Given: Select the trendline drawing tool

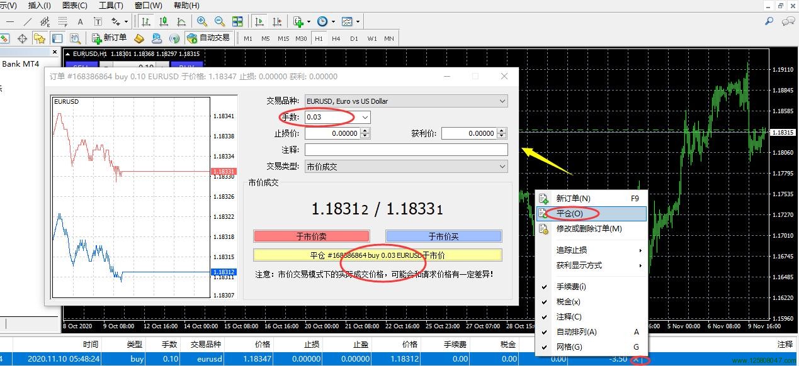Looking at the screenshot, I should click(27, 21).
